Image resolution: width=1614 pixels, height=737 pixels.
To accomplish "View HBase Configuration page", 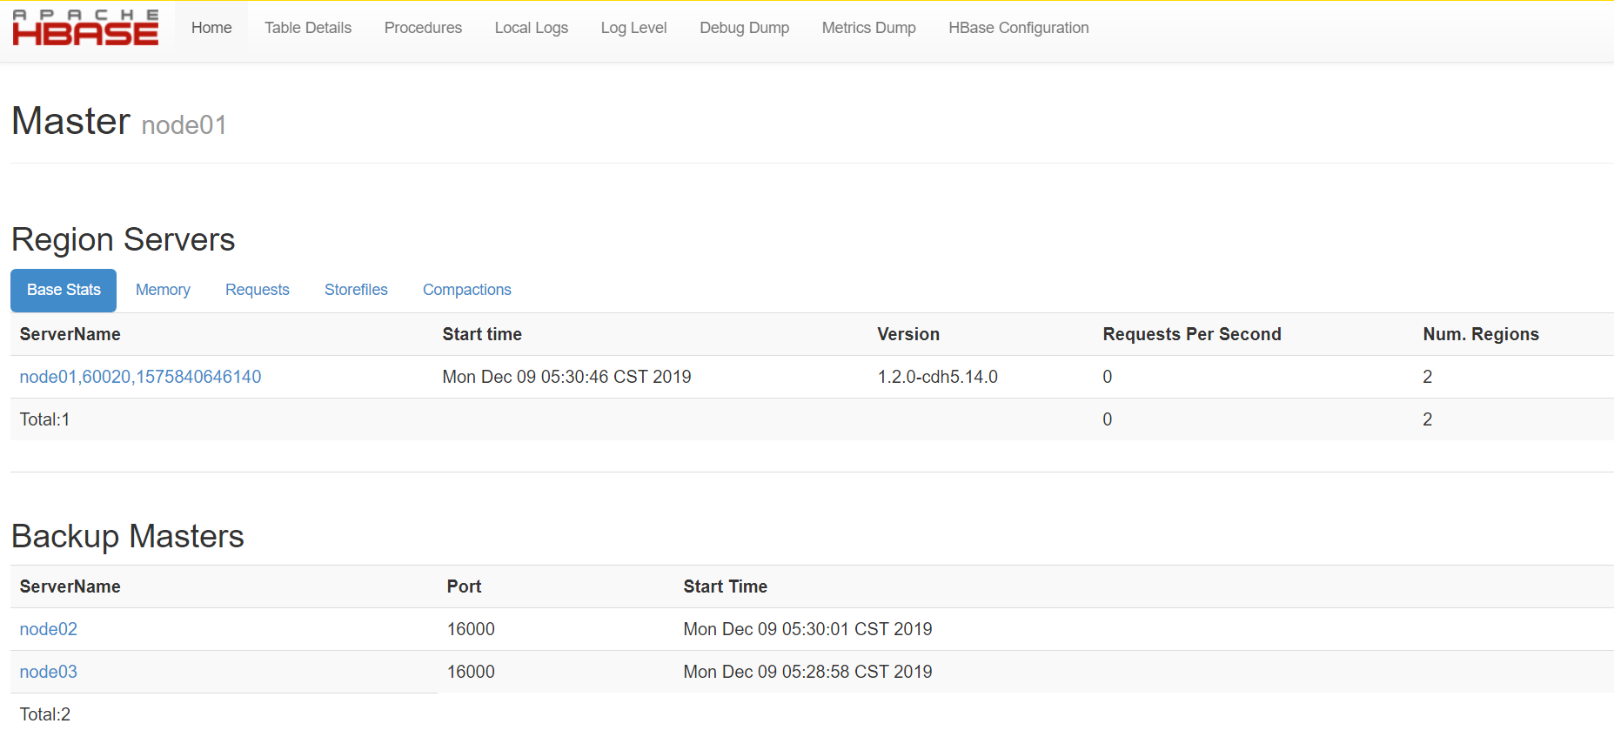I will coord(1018,28).
